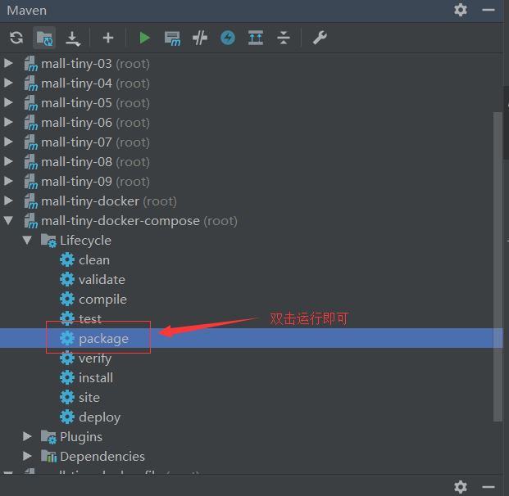Select the verify lifecycle goal
This screenshot has width=509, height=496.
point(95,358)
